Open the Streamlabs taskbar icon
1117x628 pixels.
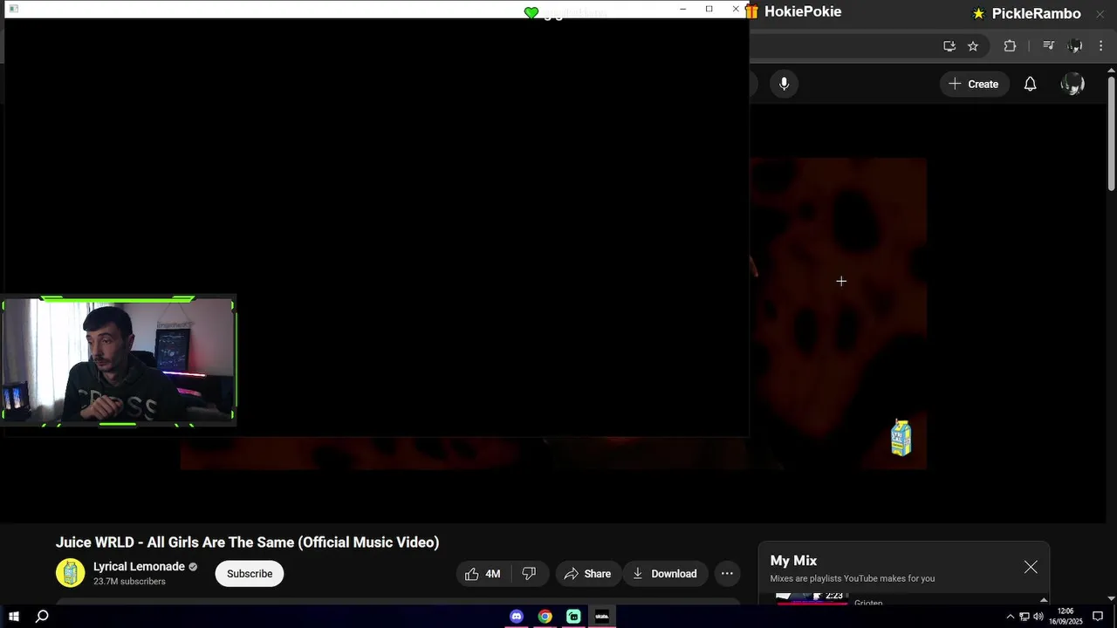coord(573,617)
